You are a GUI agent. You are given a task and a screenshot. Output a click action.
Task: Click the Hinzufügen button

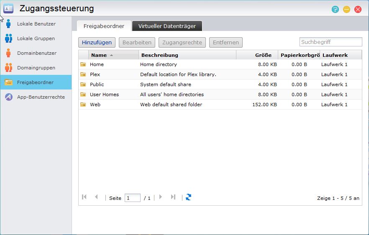97,42
